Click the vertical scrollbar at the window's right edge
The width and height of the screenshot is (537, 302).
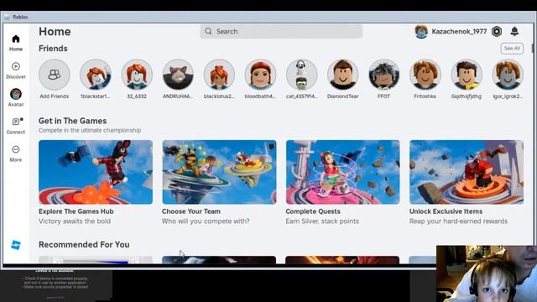pyautogui.click(x=533, y=48)
